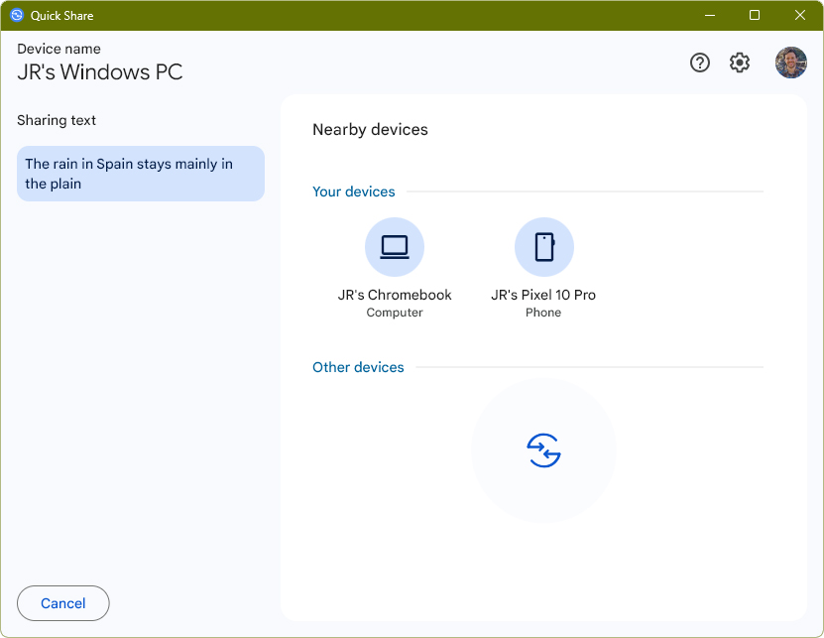Viewport: 824px width, 638px height.
Task: Collapse the Other devices section
Action: pos(358,367)
